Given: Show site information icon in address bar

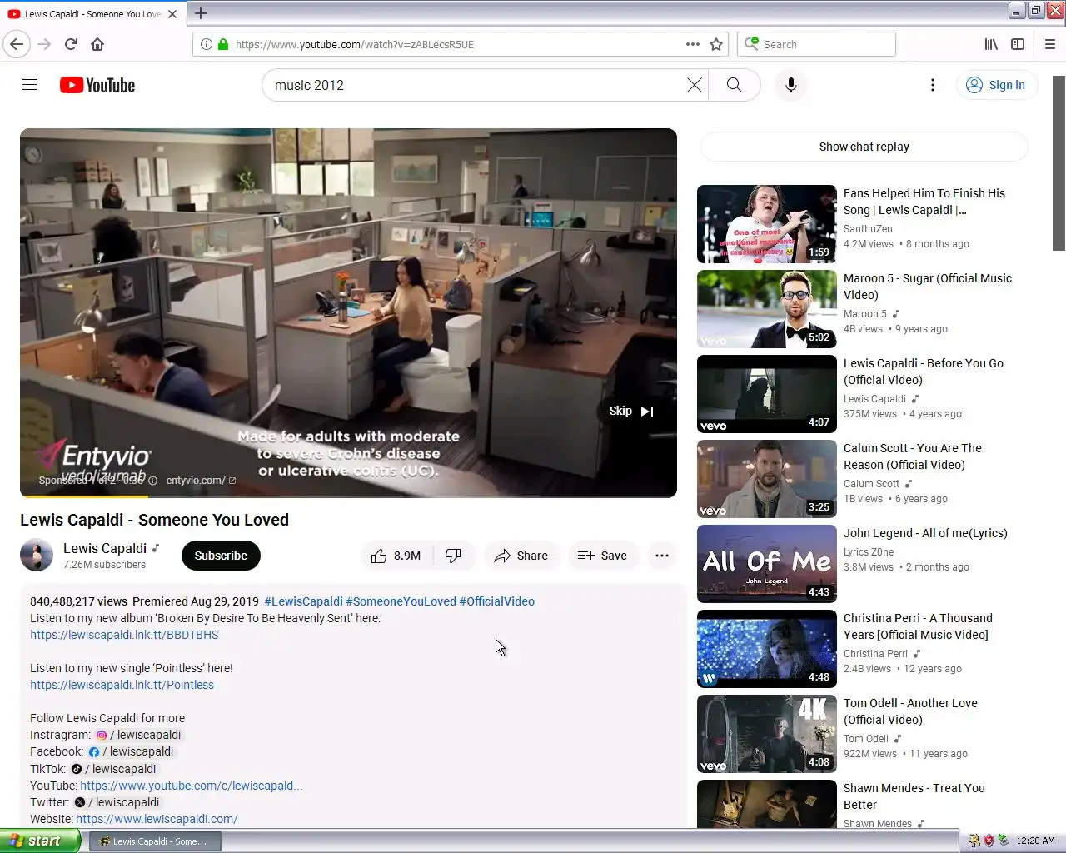Looking at the screenshot, I should [x=207, y=44].
